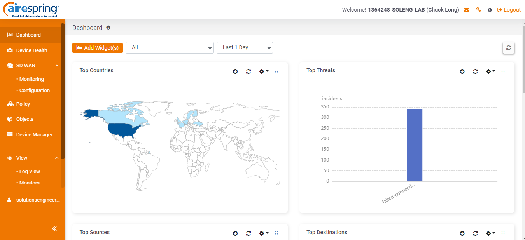The width and height of the screenshot is (525, 240).
Task: Refresh the Top Countries widget
Action: click(248, 71)
